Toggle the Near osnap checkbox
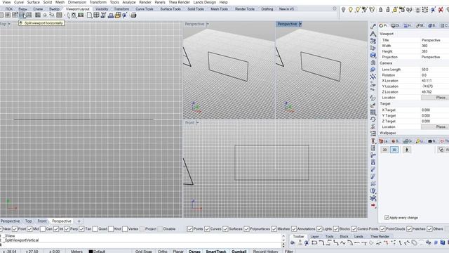The width and height of the screenshot is (449, 253). click(x=1, y=229)
